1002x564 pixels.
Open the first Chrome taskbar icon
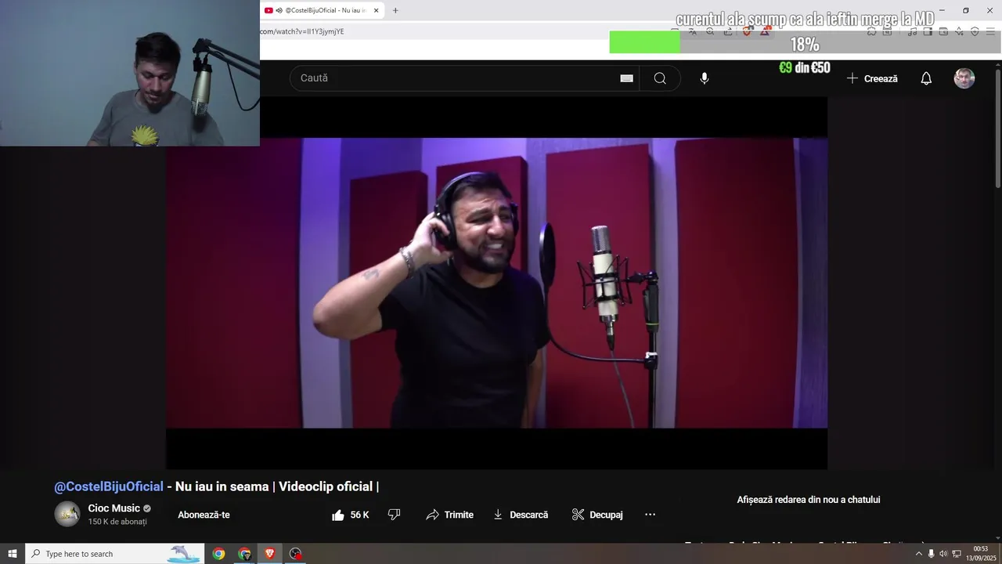(x=219, y=554)
